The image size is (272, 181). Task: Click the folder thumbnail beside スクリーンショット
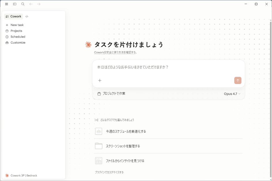tap(99, 146)
